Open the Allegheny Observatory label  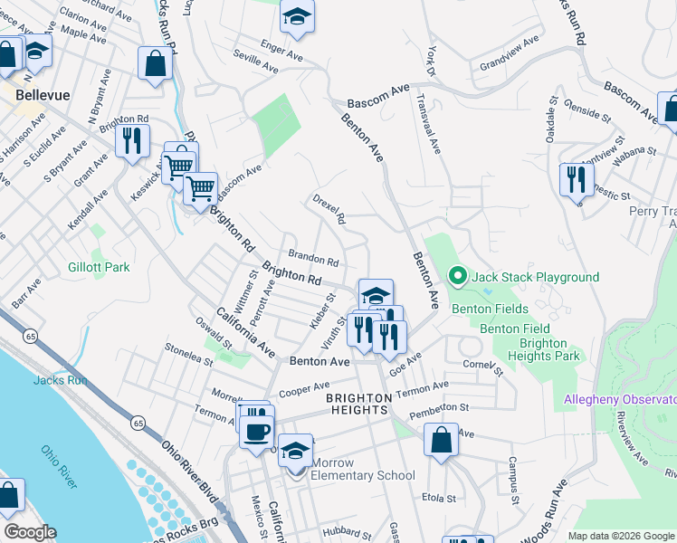(620, 399)
